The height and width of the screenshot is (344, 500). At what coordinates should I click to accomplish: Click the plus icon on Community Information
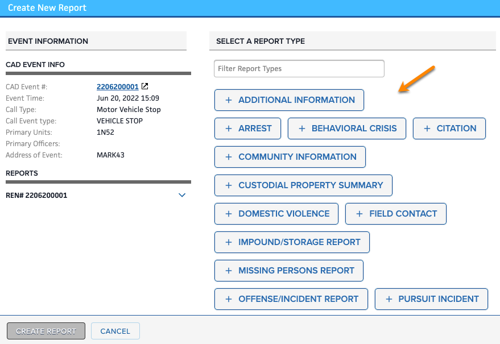point(229,157)
